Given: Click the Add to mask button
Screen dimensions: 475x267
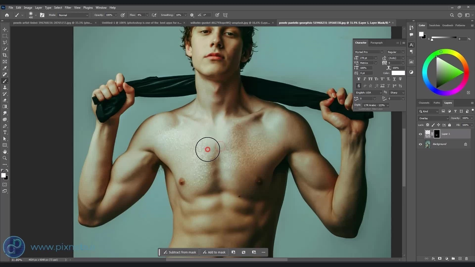Looking at the screenshot, I should coord(214,252).
